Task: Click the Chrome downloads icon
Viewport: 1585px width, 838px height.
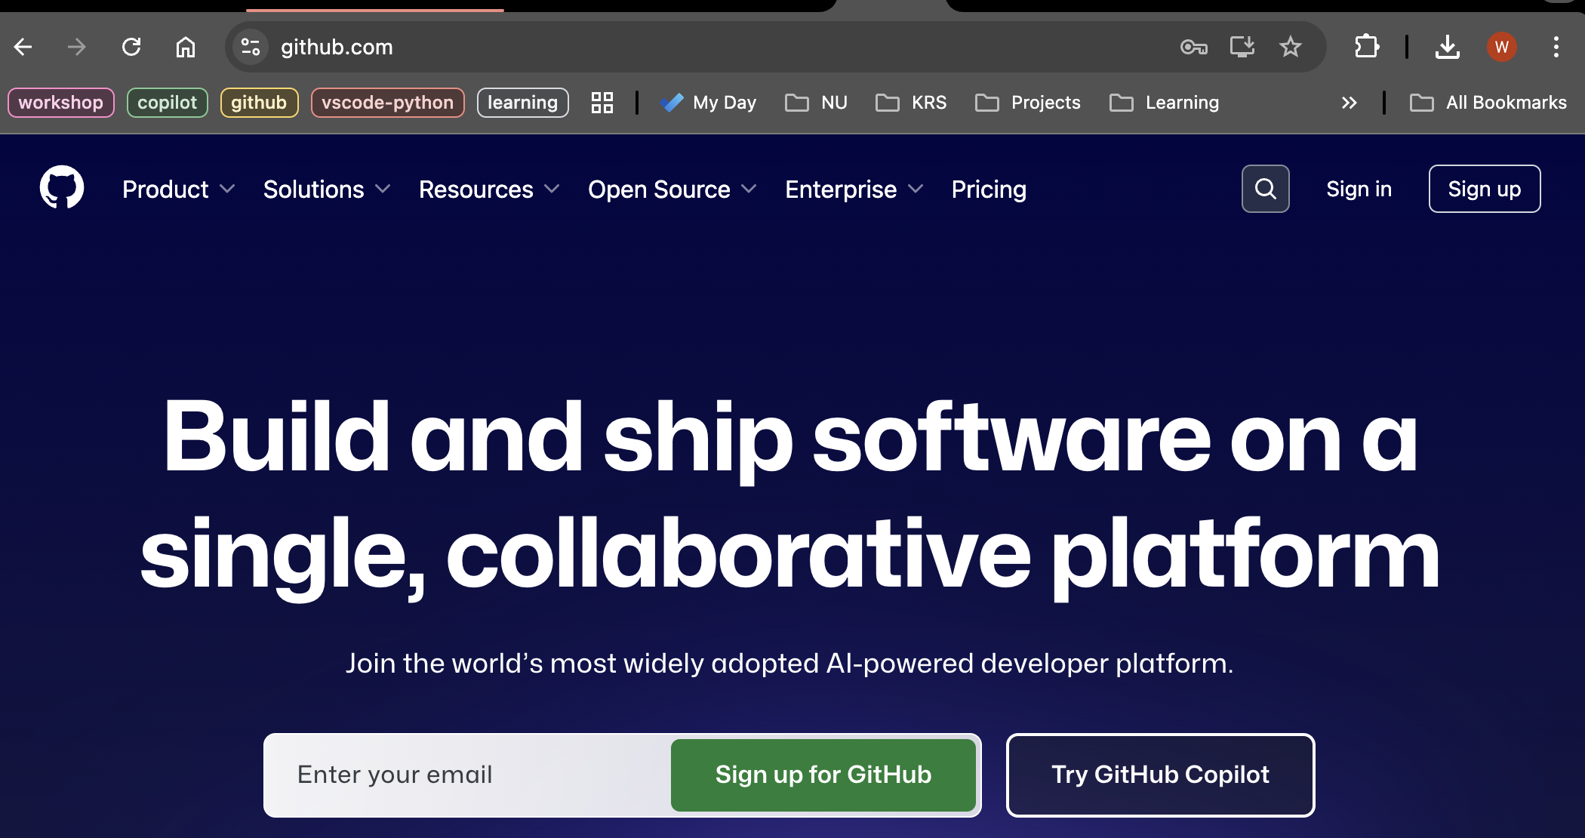Action: pos(1448,47)
